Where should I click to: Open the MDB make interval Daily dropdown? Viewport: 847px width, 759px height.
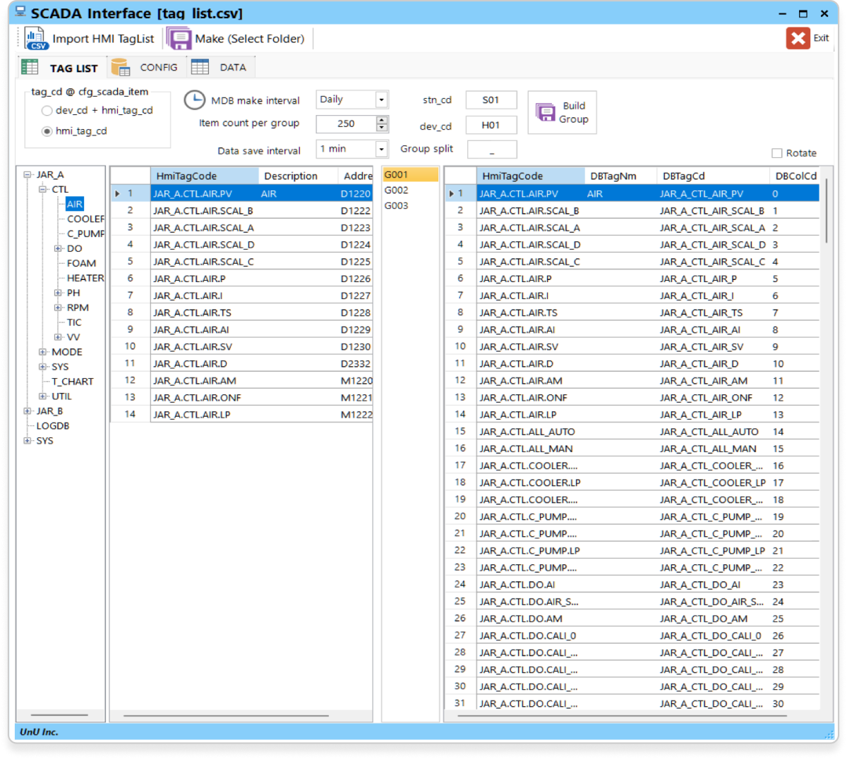(x=381, y=100)
